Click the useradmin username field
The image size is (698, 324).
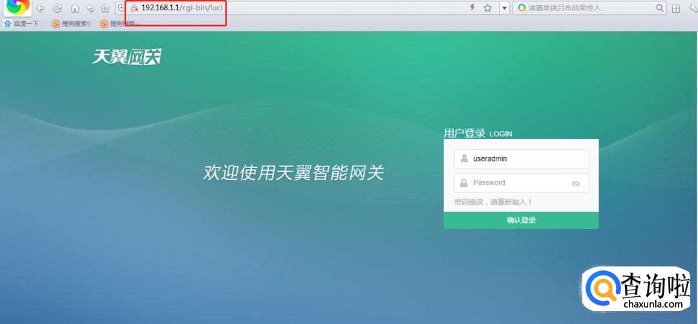pyautogui.click(x=522, y=158)
